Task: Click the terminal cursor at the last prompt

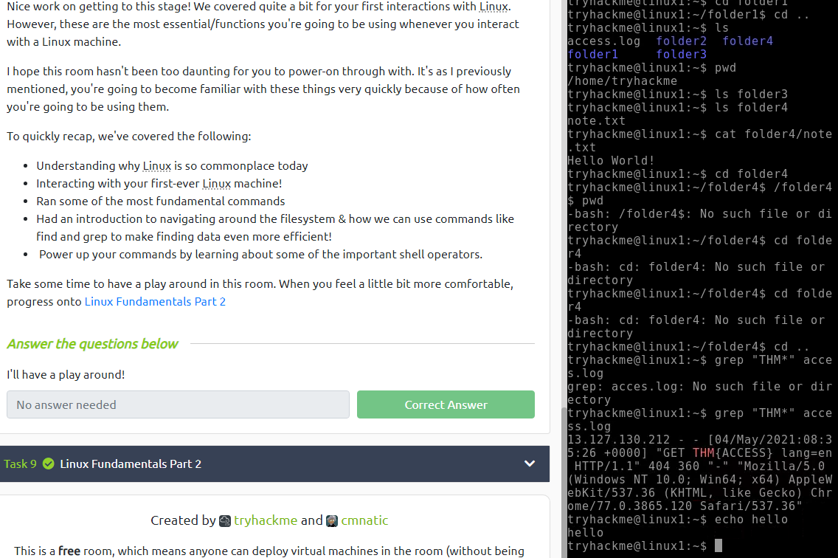Action: 718,545
